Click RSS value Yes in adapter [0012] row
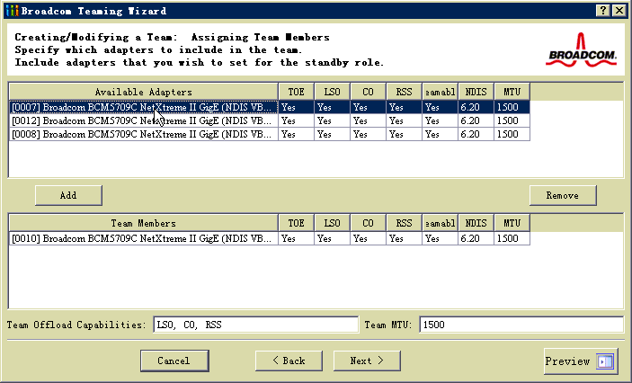Screen dimensions: 632x383 [404, 121]
